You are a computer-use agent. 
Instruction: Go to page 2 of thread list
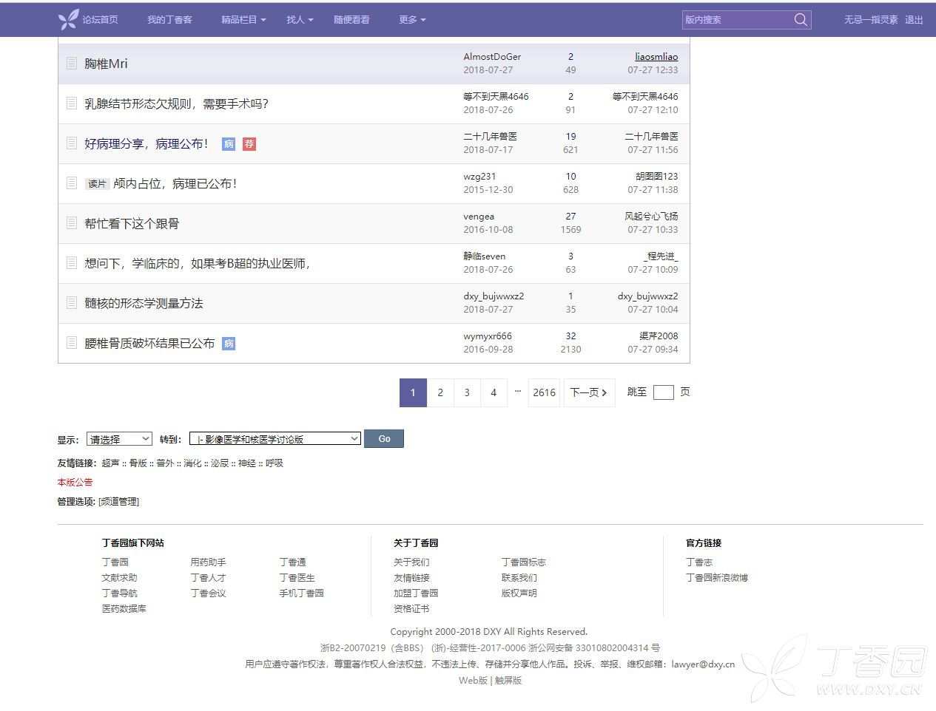coord(440,392)
